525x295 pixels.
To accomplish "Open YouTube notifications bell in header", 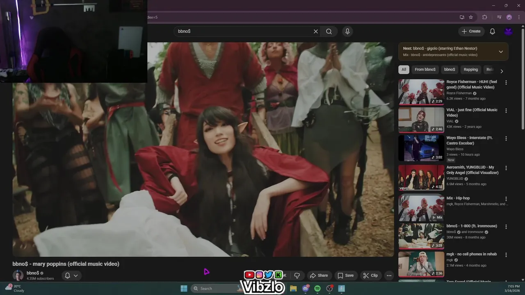I will coord(493,31).
